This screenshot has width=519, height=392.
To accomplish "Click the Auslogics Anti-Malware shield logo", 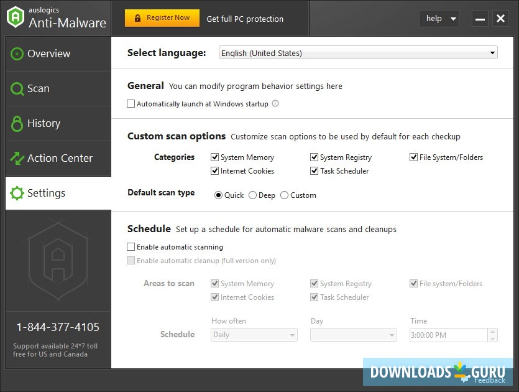I will [x=16, y=17].
